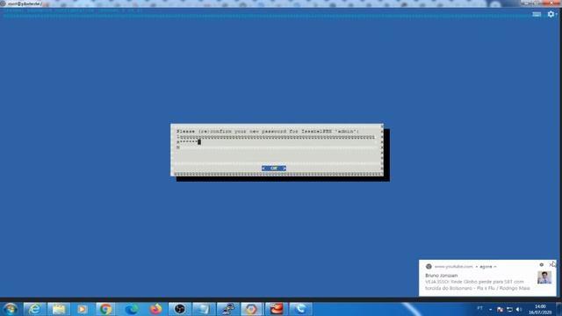
Task: Show desktop via the taskbar edge button
Action: 558,309
